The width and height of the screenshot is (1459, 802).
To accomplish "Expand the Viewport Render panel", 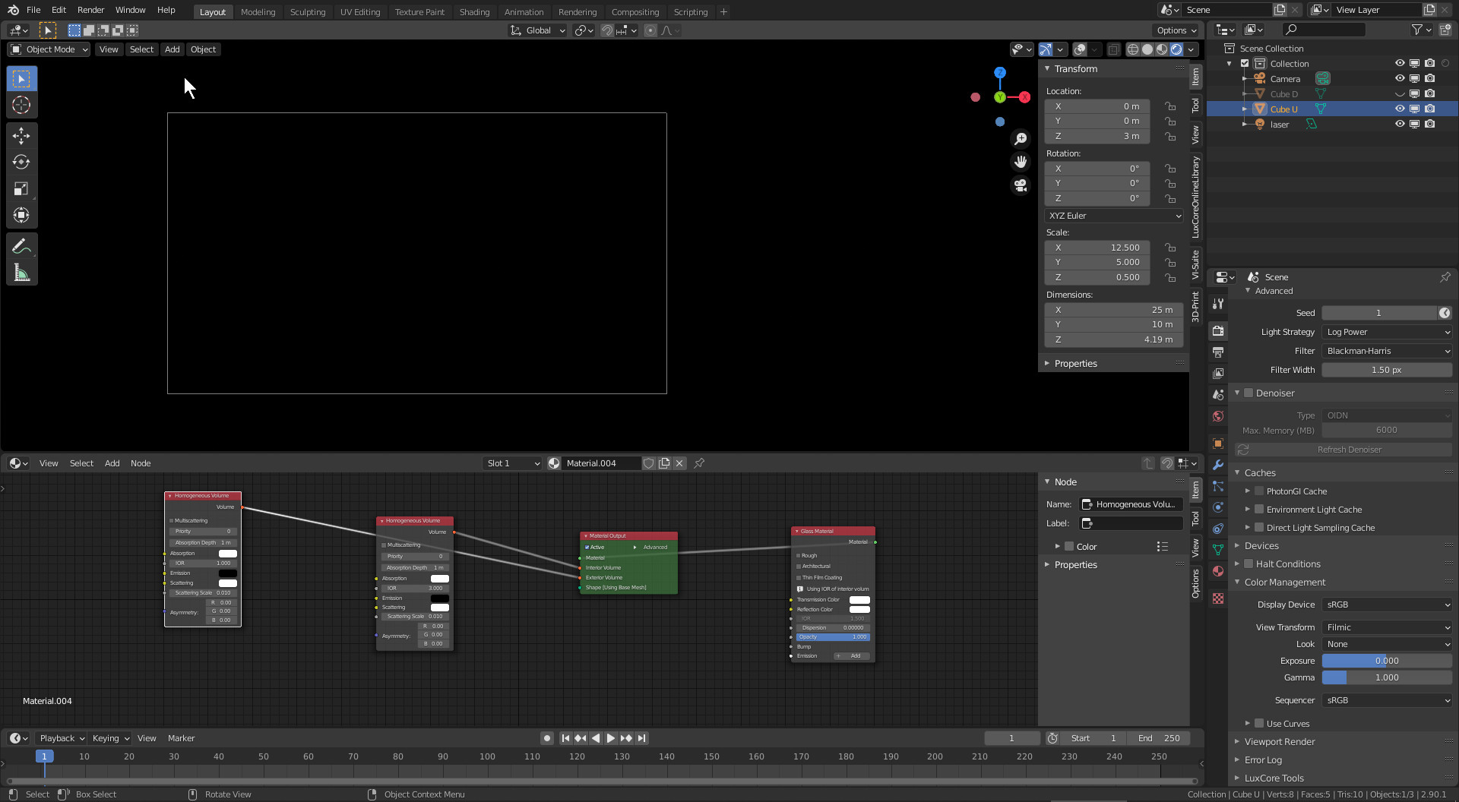I will tap(1280, 742).
